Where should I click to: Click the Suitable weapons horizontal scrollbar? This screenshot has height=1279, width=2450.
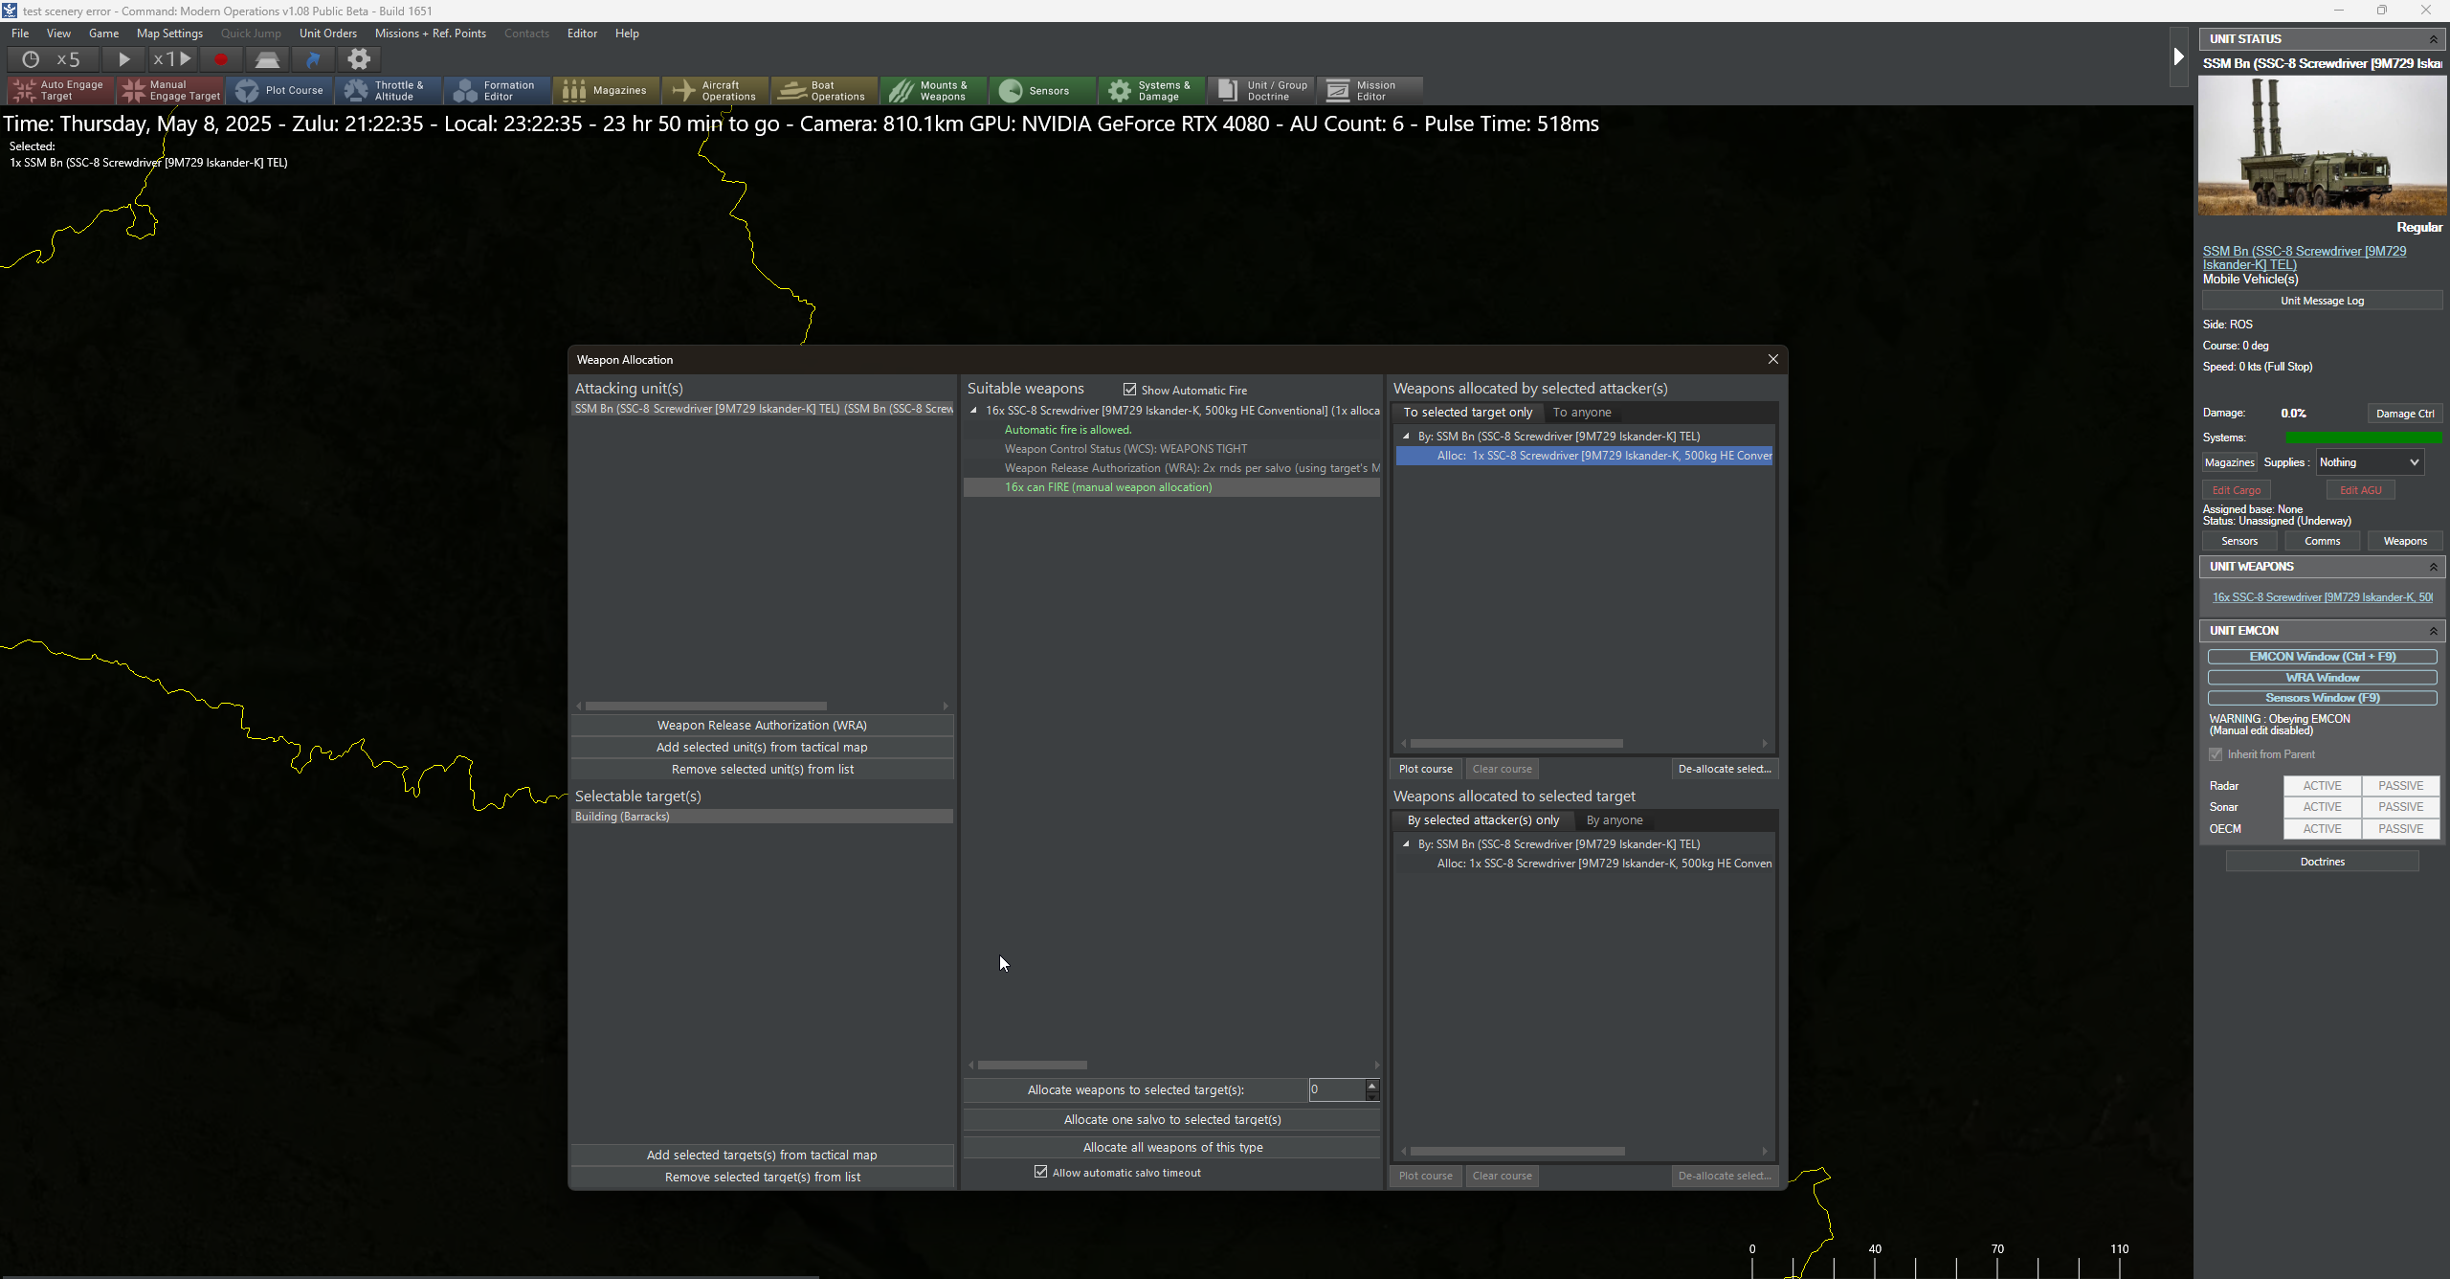coord(1032,1065)
